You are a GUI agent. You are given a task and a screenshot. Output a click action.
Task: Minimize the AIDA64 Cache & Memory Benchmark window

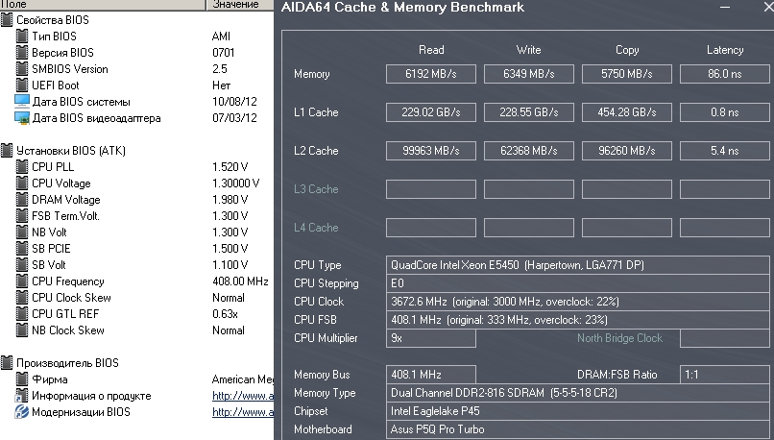click(725, 8)
